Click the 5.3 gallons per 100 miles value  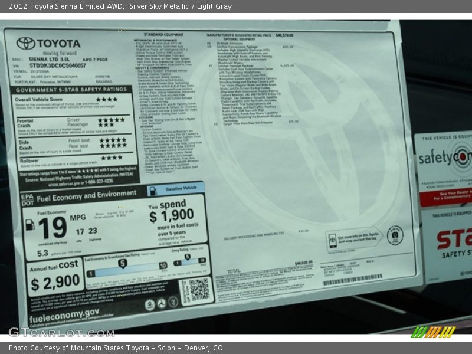pos(42,254)
